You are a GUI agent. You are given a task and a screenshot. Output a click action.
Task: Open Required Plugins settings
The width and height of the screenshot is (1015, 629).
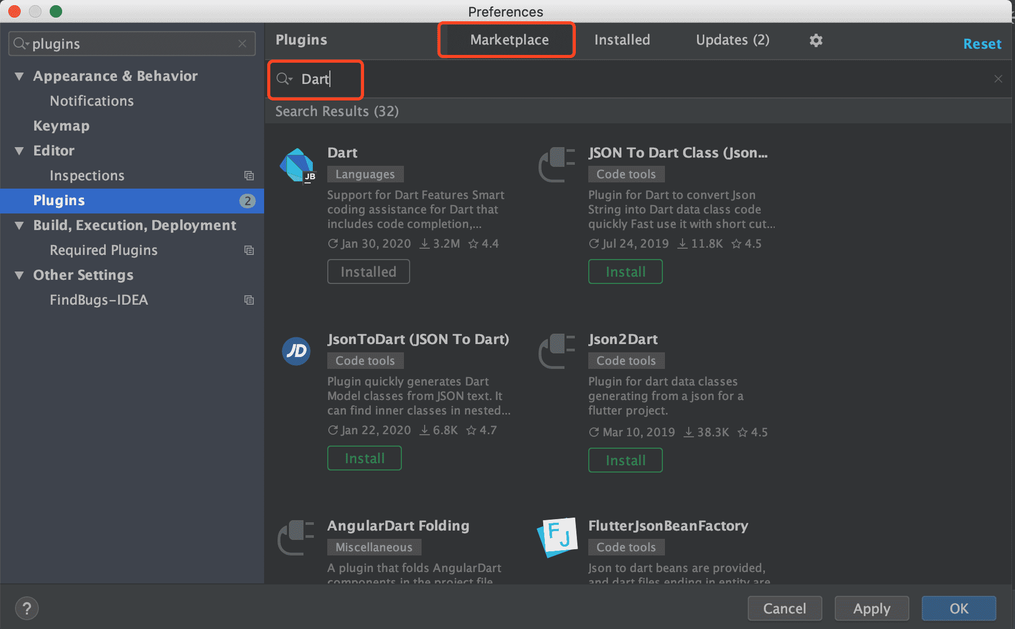(104, 250)
